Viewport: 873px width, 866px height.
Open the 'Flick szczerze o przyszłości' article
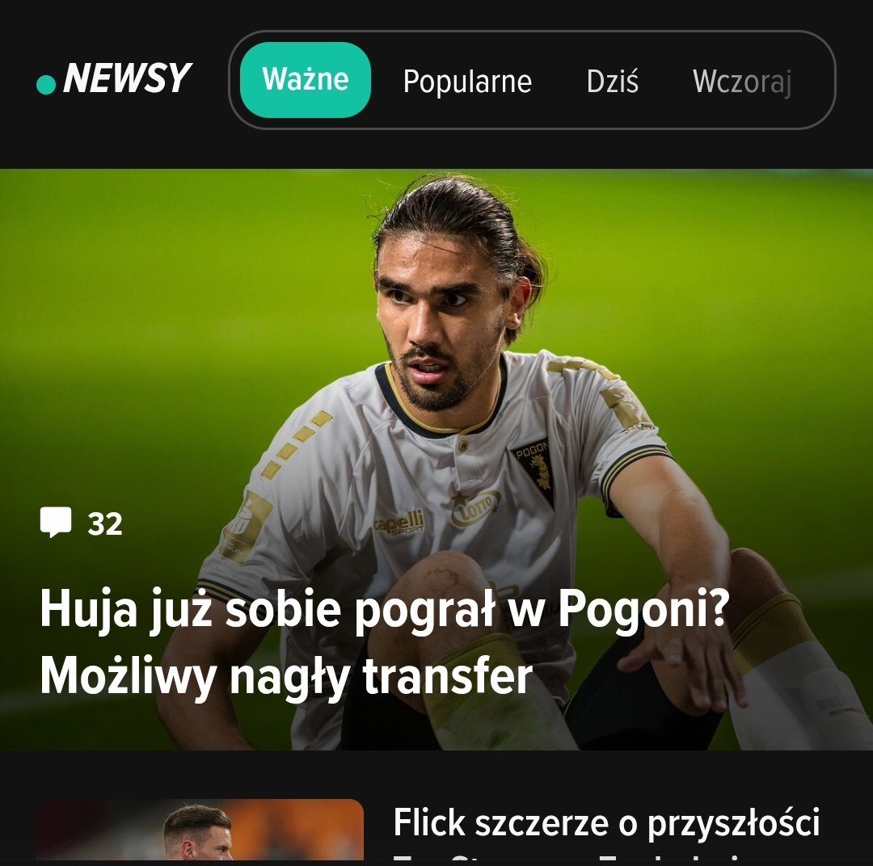(x=606, y=822)
